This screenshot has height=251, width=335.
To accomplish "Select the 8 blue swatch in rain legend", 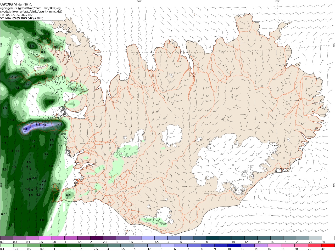I will (x=207, y=245).
